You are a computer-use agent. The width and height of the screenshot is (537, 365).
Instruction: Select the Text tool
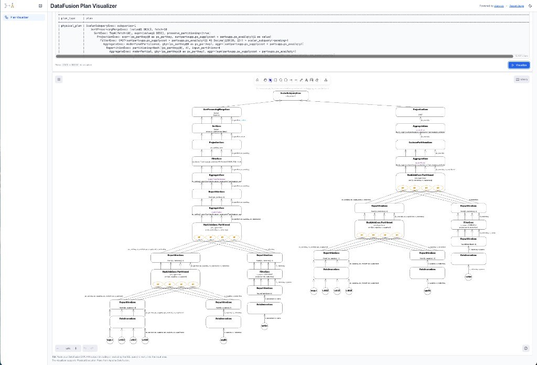tap(306, 80)
